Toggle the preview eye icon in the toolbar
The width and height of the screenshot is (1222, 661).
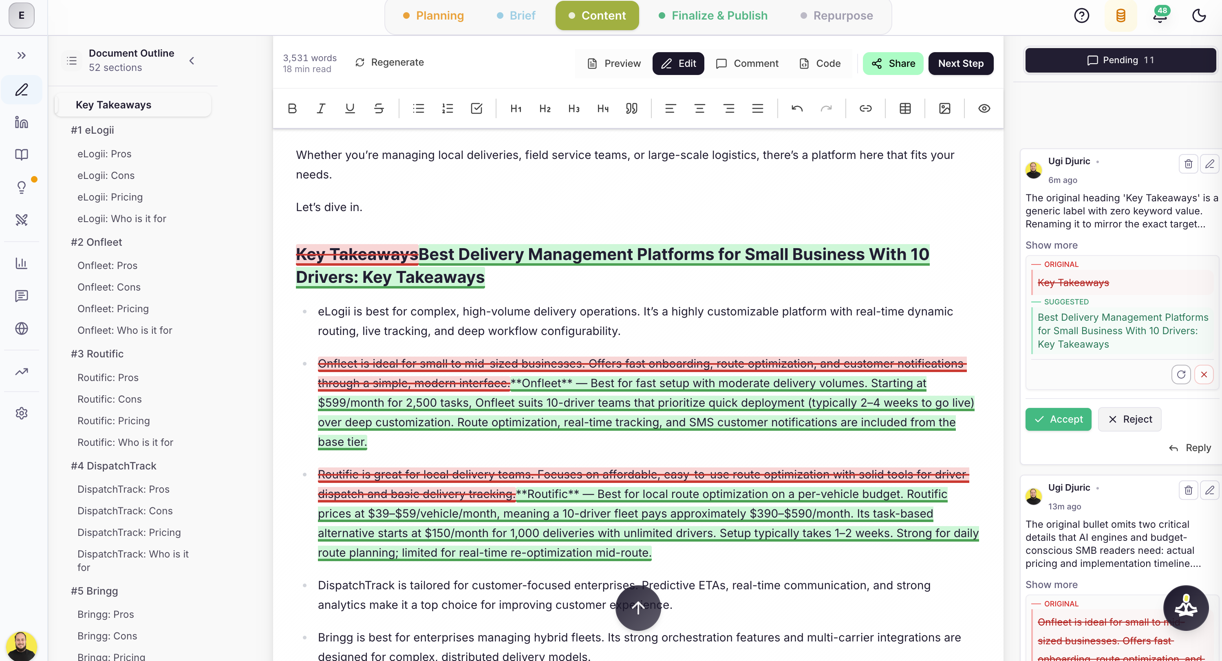point(984,108)
